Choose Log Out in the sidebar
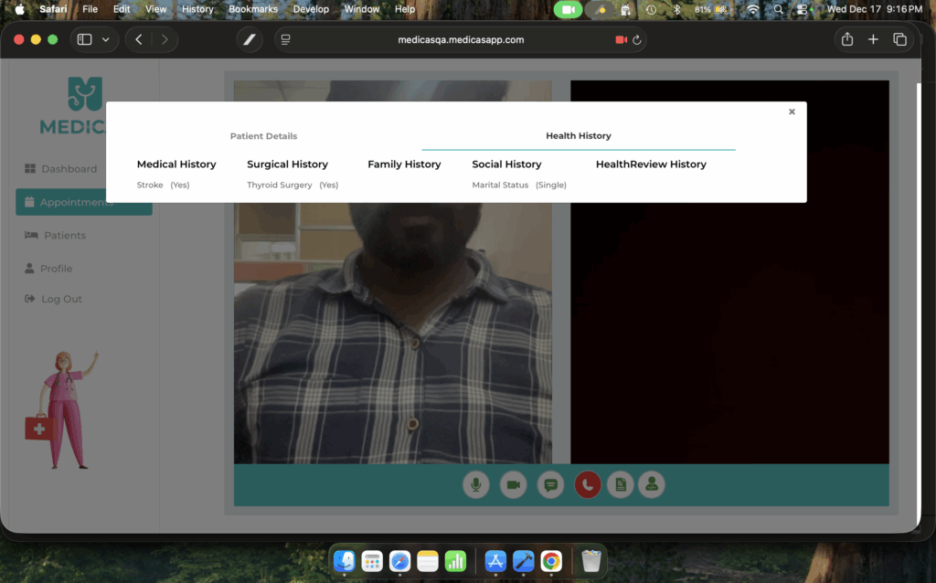The height and width of the screenshot is (583, 936). tap(53, 299)
